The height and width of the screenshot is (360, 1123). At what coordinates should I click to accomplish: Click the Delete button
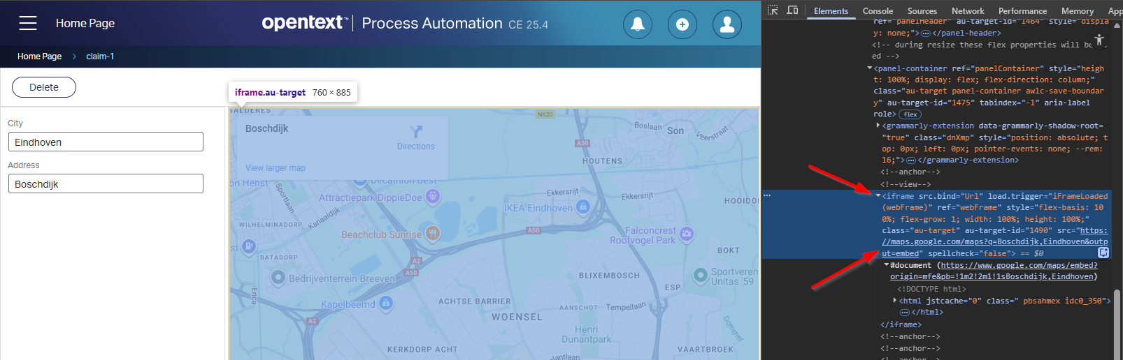(x=44, y=87)
